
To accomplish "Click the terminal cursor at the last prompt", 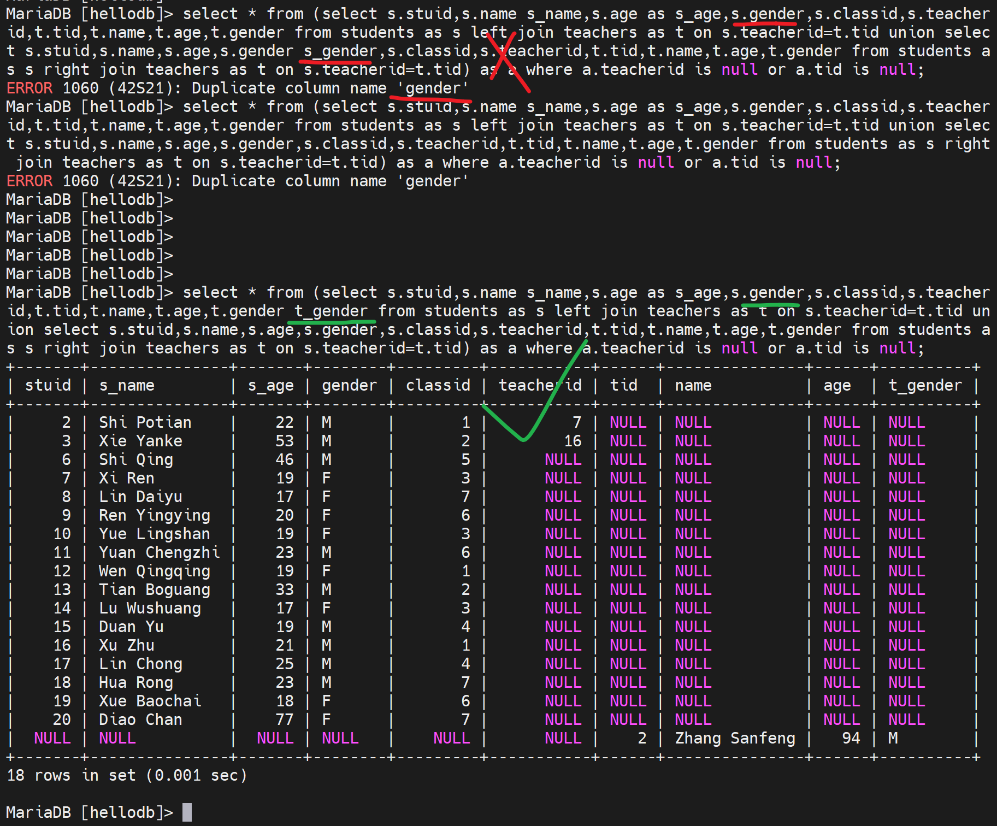I will pos(187,812).
